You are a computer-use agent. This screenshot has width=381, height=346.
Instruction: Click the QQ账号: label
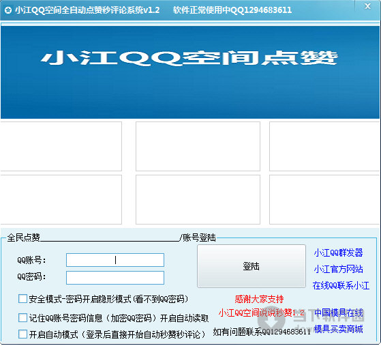(31, 260)
